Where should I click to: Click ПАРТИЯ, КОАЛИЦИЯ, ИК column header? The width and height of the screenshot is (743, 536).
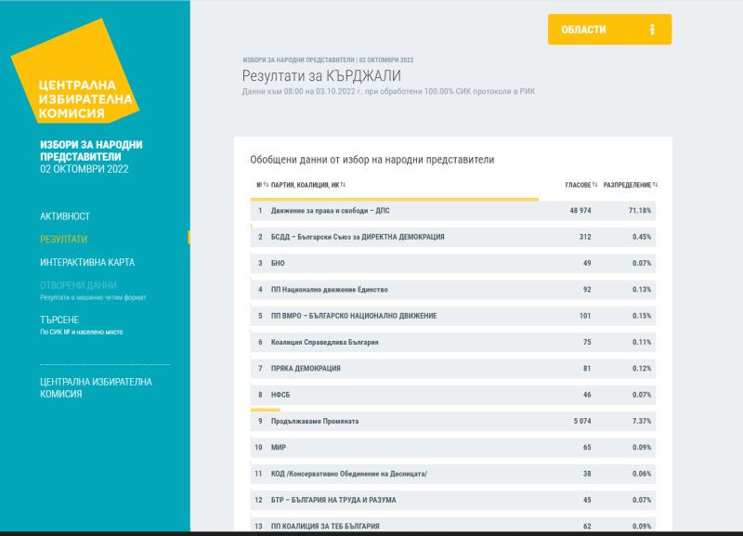coord(306,185)
